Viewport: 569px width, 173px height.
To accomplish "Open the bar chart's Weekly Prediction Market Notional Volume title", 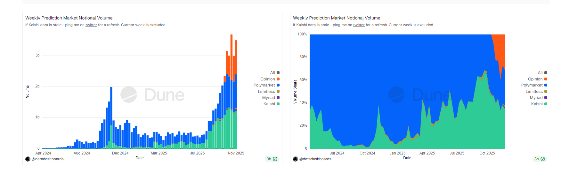I will coord(69,18).
